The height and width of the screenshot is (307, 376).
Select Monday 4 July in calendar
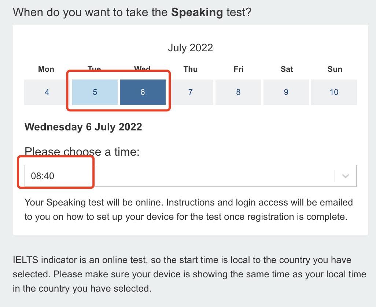(47, 92)
